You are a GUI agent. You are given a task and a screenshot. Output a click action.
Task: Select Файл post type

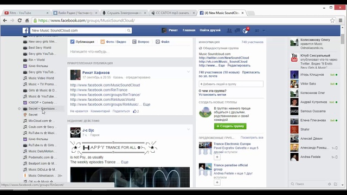click(x=163, y=42)
